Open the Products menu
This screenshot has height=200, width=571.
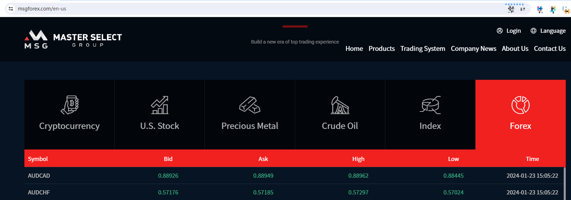(x=381, y=48)
